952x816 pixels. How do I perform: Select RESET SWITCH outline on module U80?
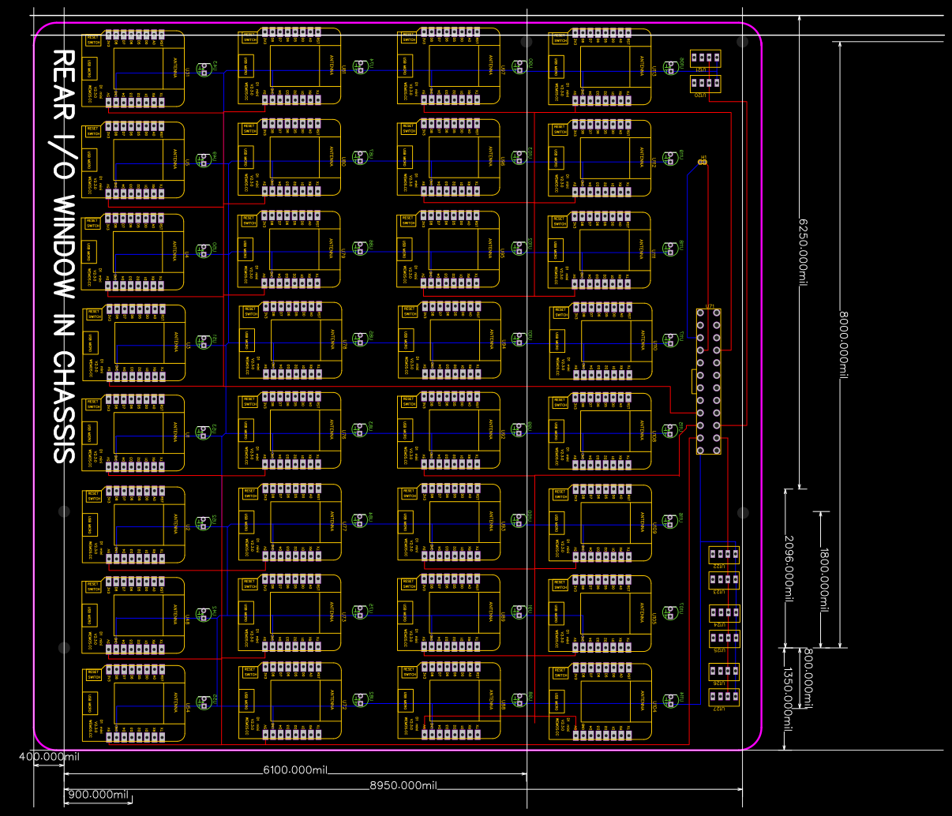249,127
